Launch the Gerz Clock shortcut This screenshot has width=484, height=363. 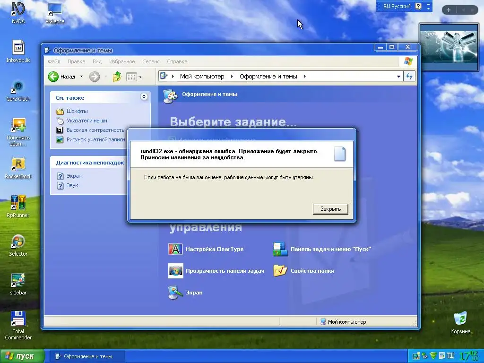(18, 90)
